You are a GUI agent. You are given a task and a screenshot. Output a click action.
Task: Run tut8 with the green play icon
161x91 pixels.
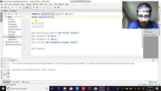(x=34, y=7)
